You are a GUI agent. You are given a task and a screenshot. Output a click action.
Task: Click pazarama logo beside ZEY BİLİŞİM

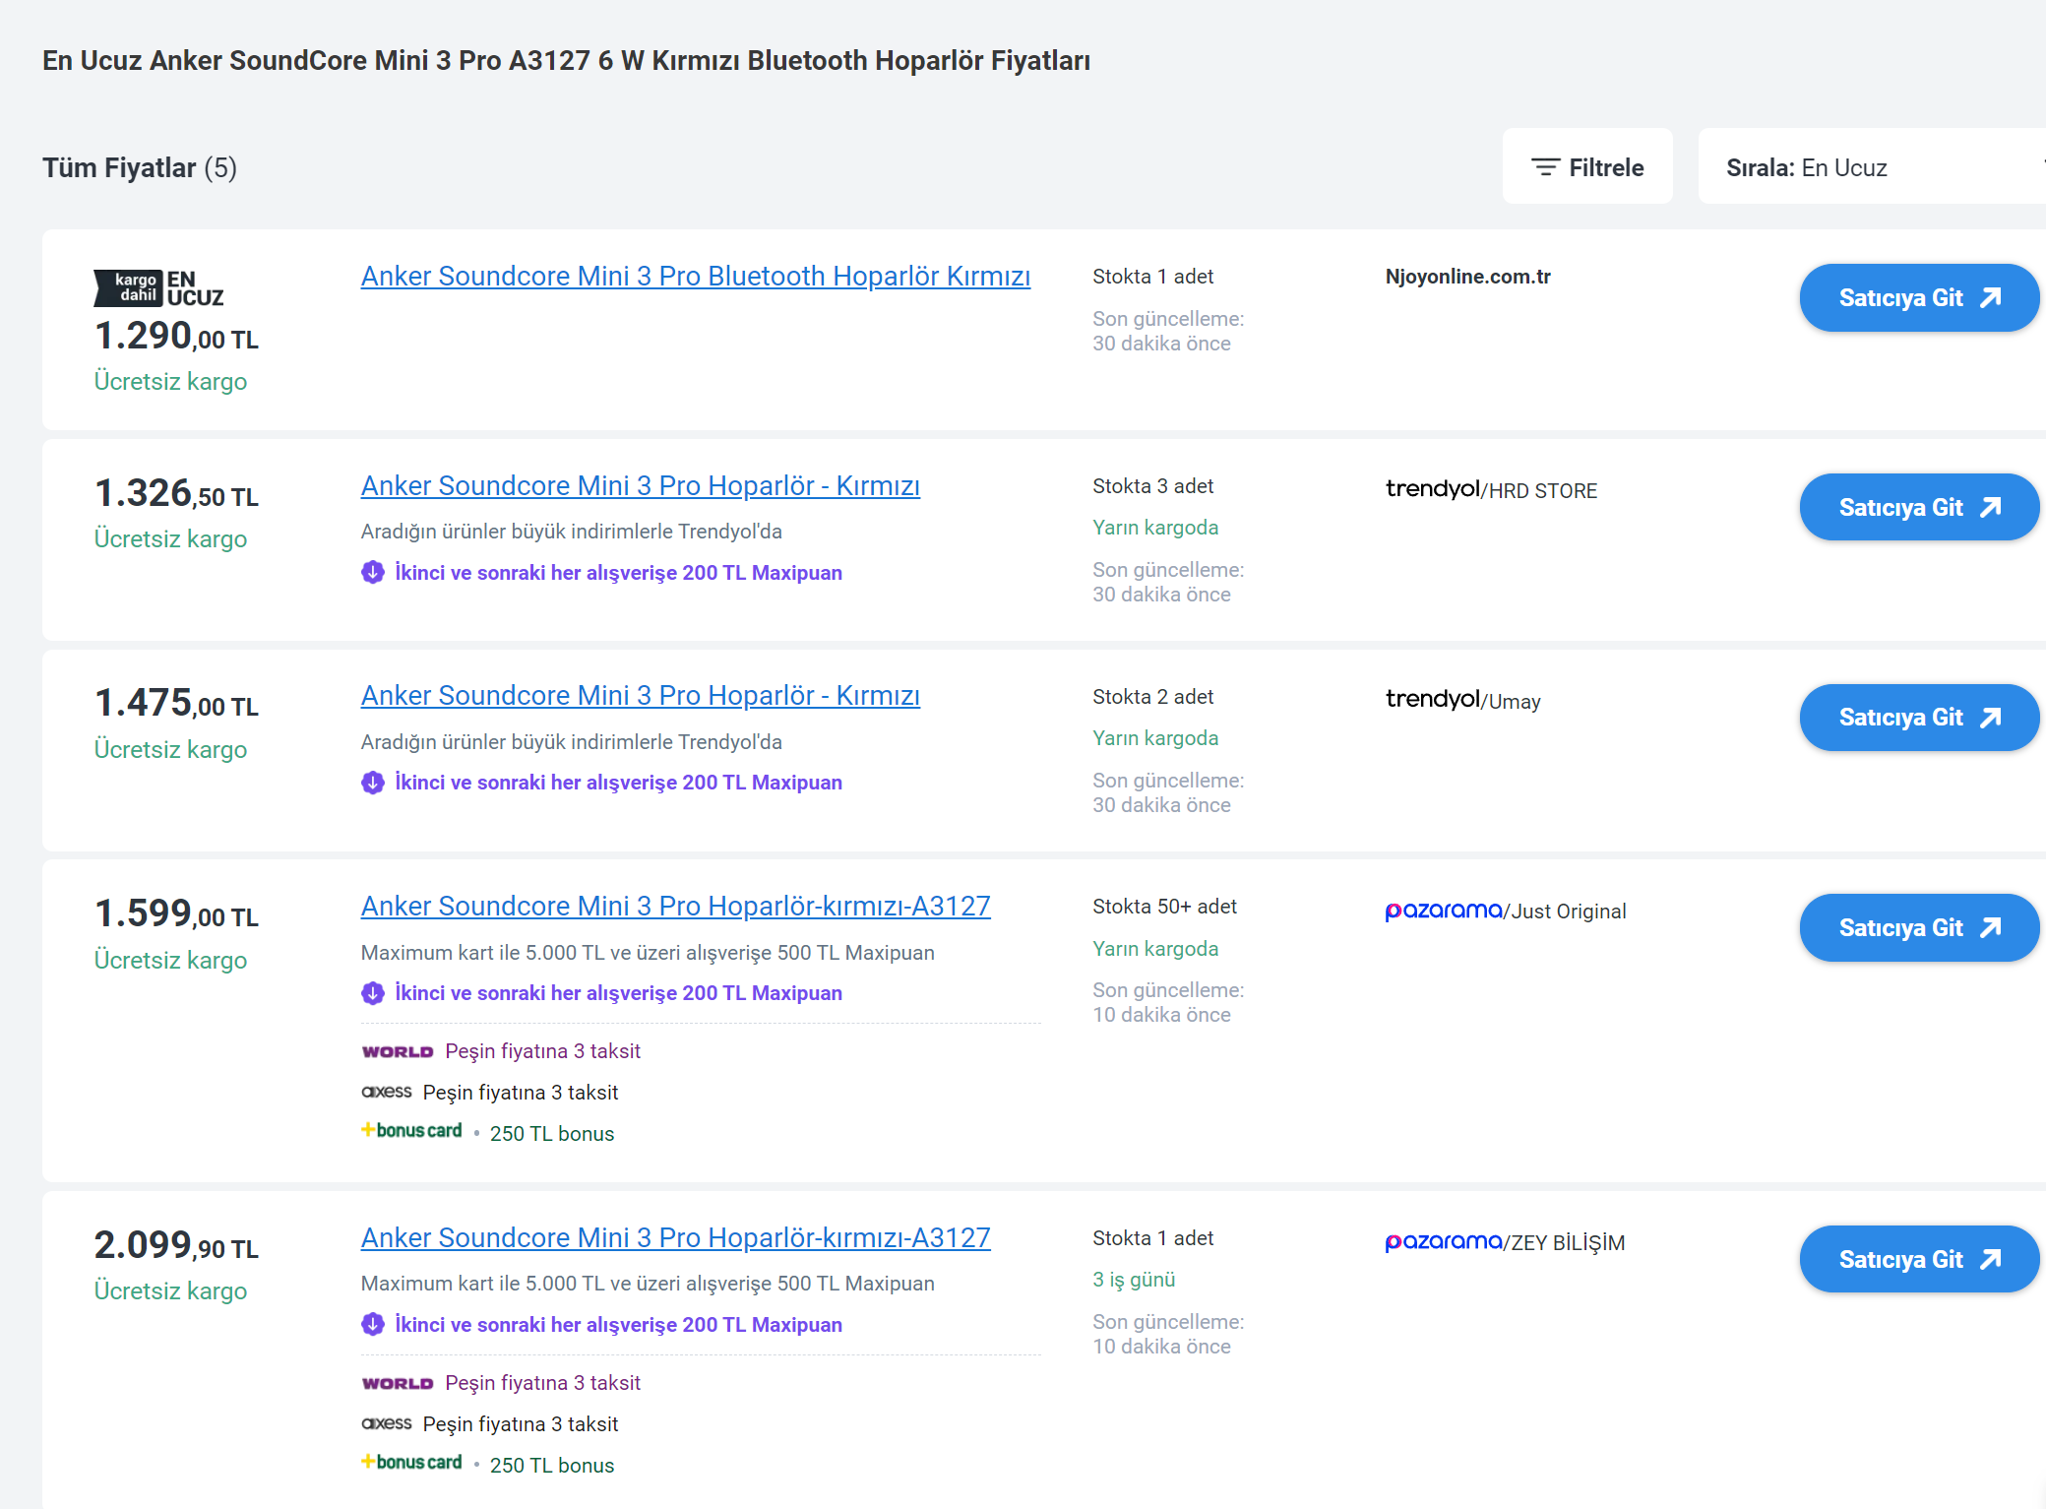click(1444, 1242)
